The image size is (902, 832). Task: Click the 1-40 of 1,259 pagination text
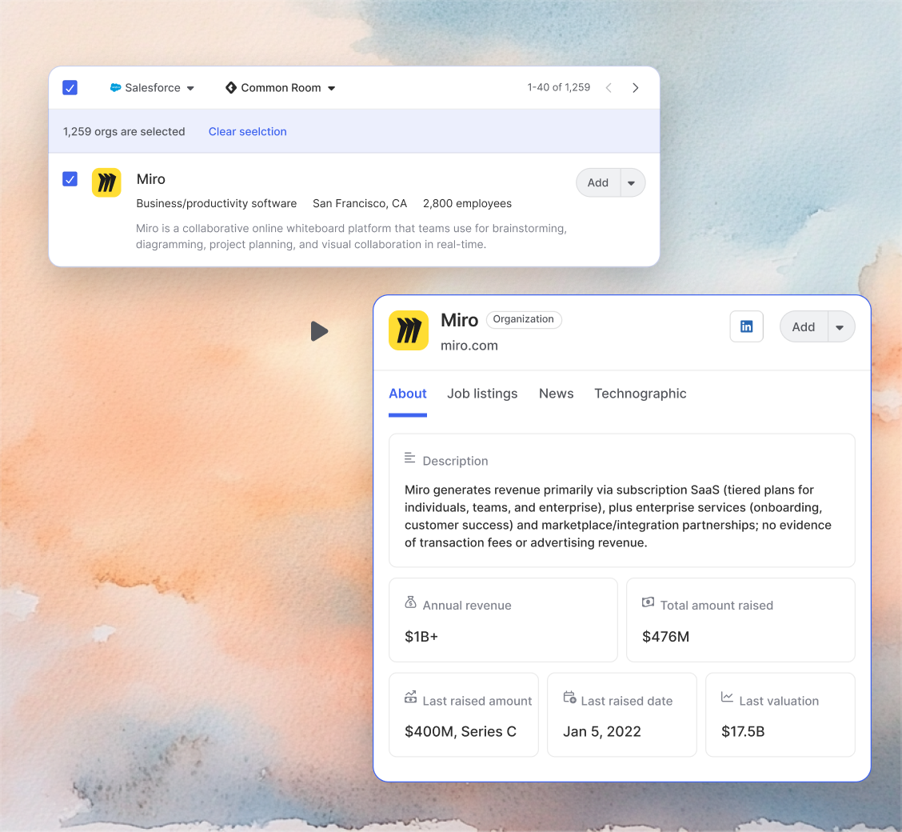tap(559, 87)
